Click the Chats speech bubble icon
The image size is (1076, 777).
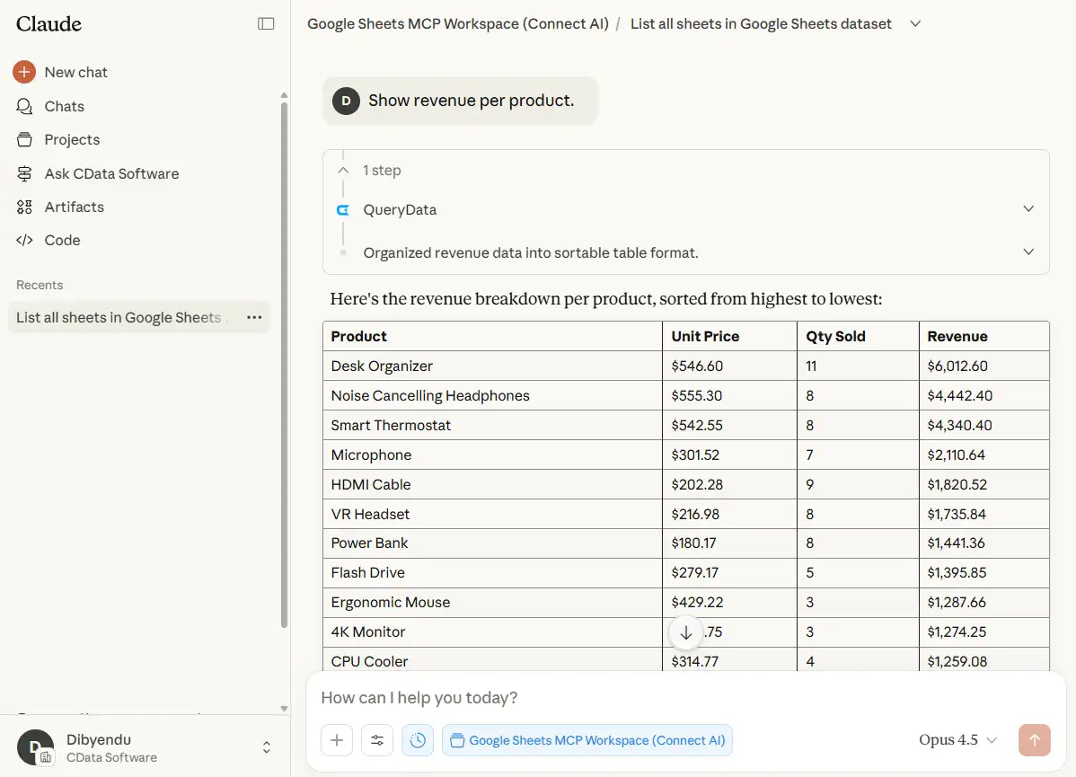(x=24, y=106)
